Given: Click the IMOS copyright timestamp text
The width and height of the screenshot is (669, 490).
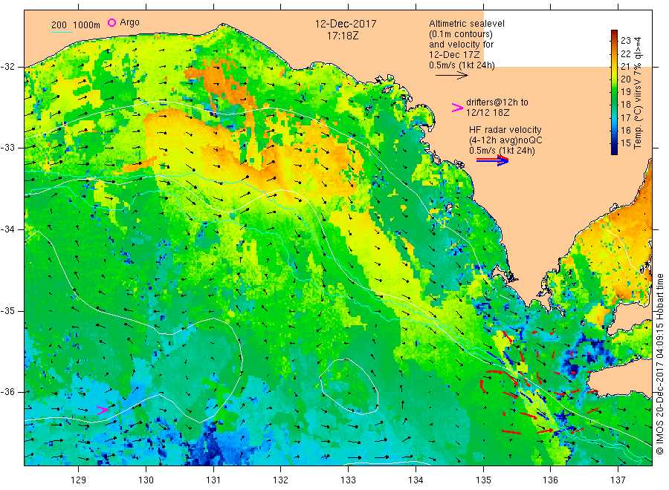Looking at the screenshot, I should point(660,364).
